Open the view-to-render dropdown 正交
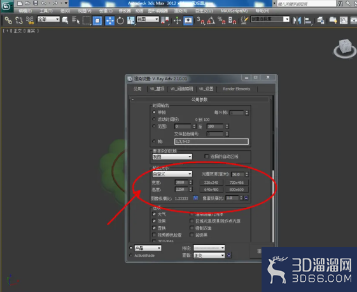 click(x=209, y=255)
